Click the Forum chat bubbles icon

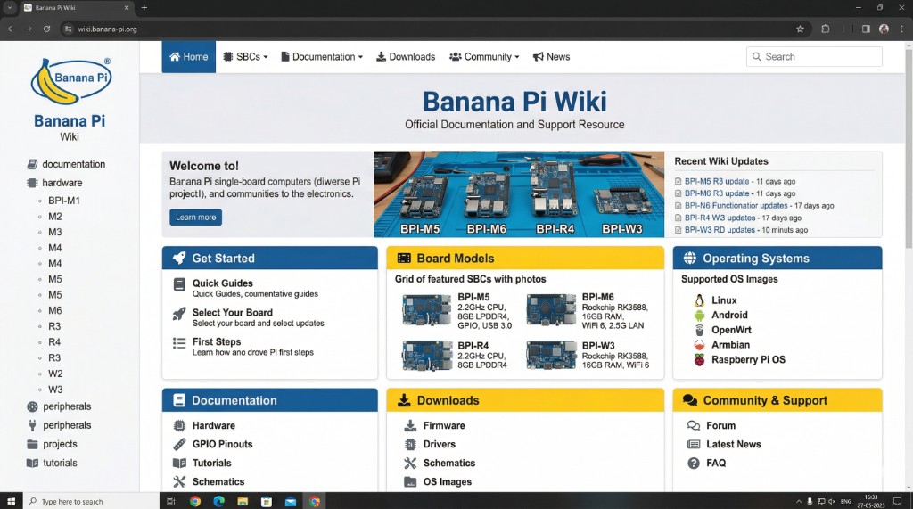click(x=694, y=426)
